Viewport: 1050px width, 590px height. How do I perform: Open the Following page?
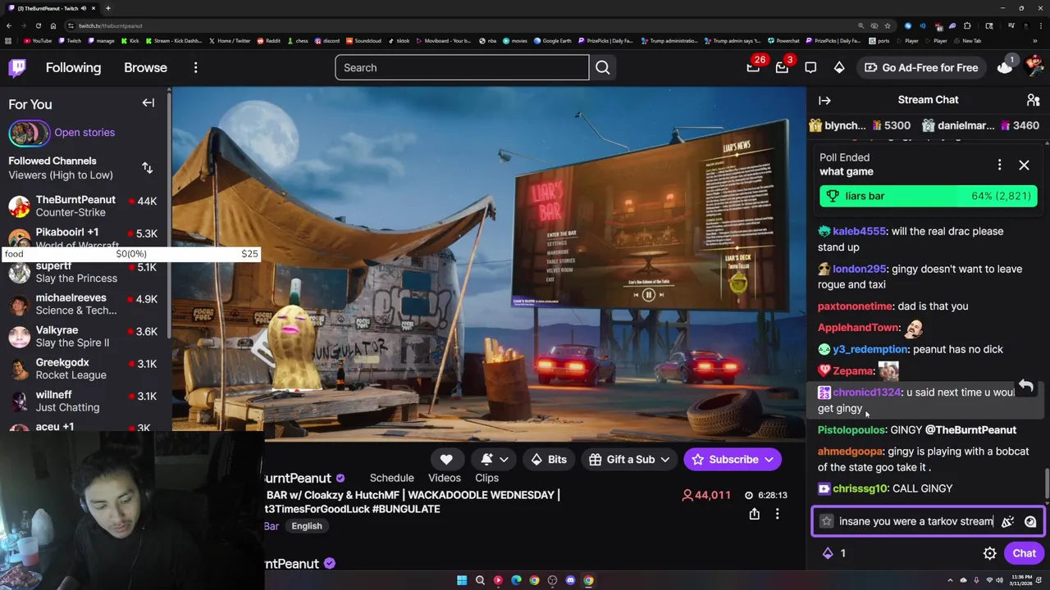click(73, 68)
